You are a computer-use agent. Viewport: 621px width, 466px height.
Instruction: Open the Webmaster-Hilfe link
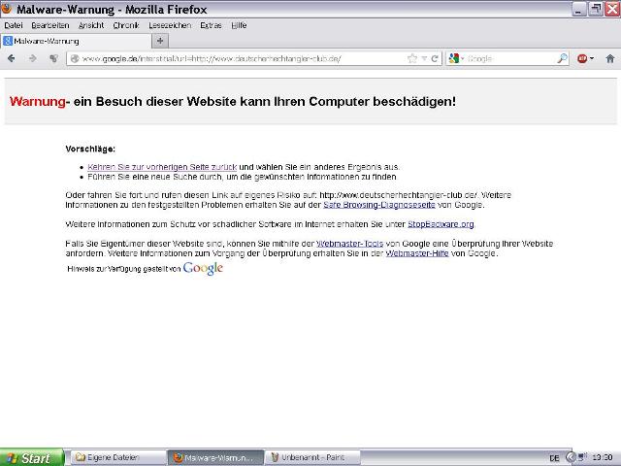417,253
